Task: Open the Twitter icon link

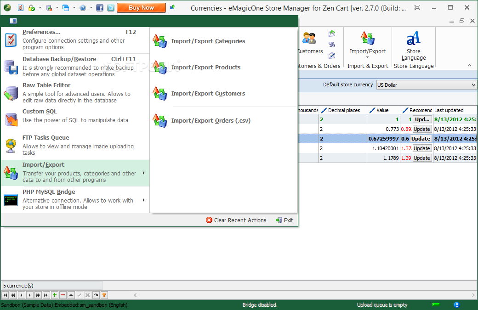Action: pos(111,8)
